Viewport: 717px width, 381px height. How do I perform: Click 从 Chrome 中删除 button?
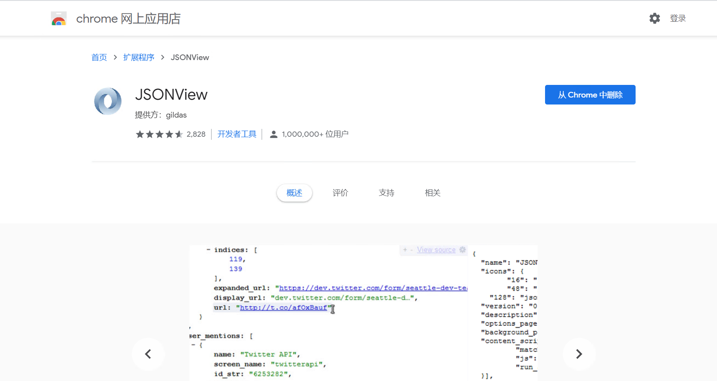pos(590,95)
